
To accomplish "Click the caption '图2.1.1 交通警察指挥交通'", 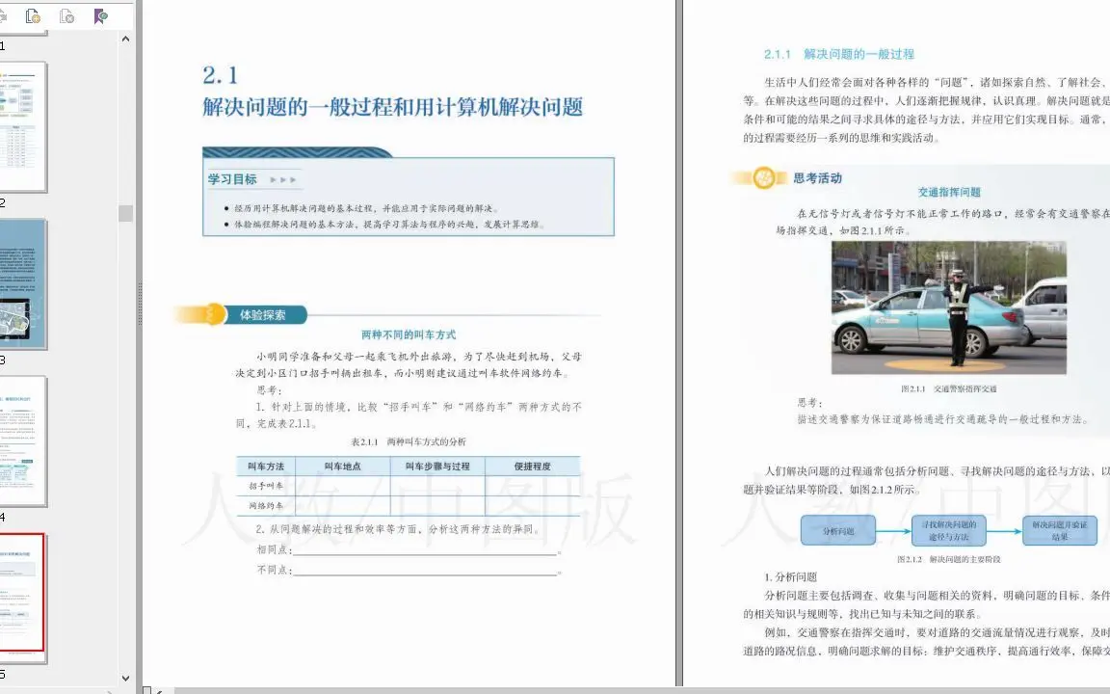I will click(x=948, y=388).
